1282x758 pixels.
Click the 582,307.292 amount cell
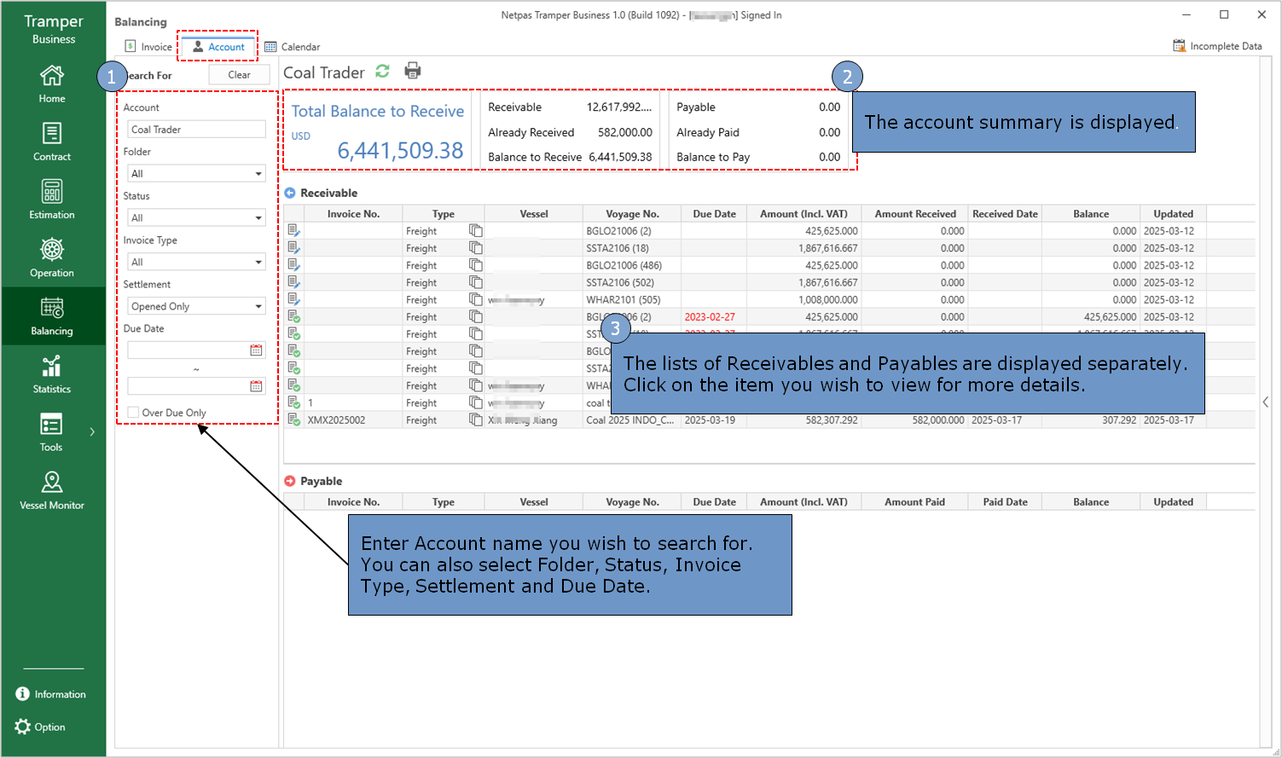(804, 420)
